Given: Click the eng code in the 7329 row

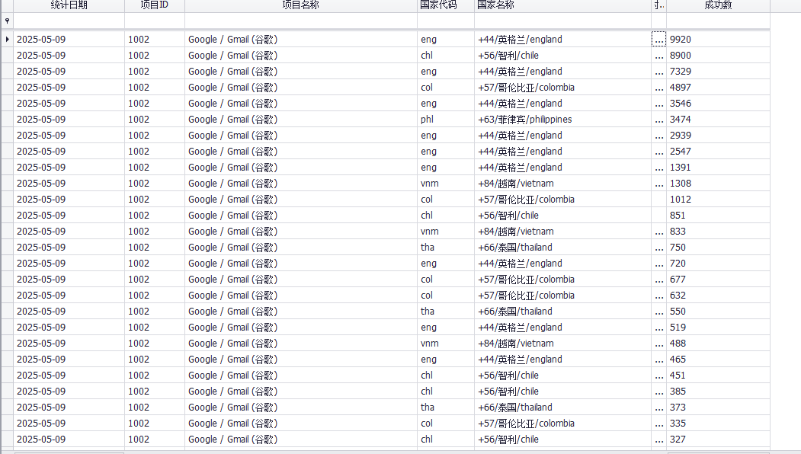Looking at the screenshot, I should pos(445,72).
